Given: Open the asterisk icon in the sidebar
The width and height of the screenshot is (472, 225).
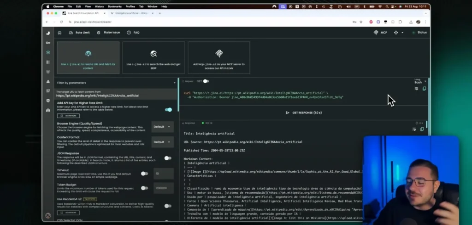Looking at the screenshot, I should 48,72.
